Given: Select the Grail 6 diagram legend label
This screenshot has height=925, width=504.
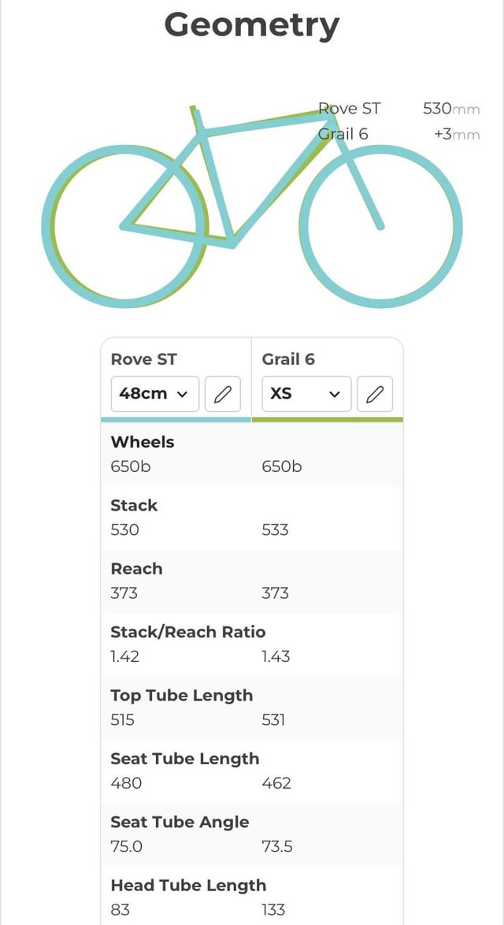Looking at the screenshot, I should [343, 135].
